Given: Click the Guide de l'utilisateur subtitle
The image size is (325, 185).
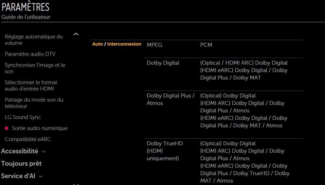Looking at the screenshot, I should (26, 17).
